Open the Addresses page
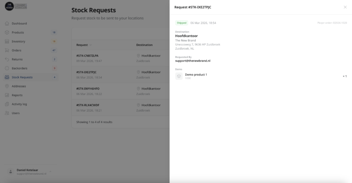The height and width of the screenshot is (183, 352). click(30, 86)
